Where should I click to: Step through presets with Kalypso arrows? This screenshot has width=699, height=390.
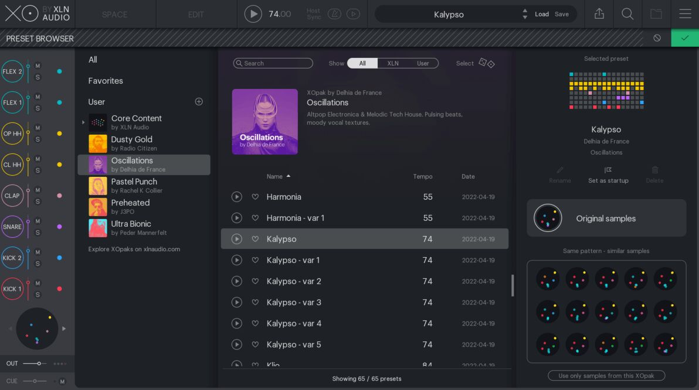point(524,14)
